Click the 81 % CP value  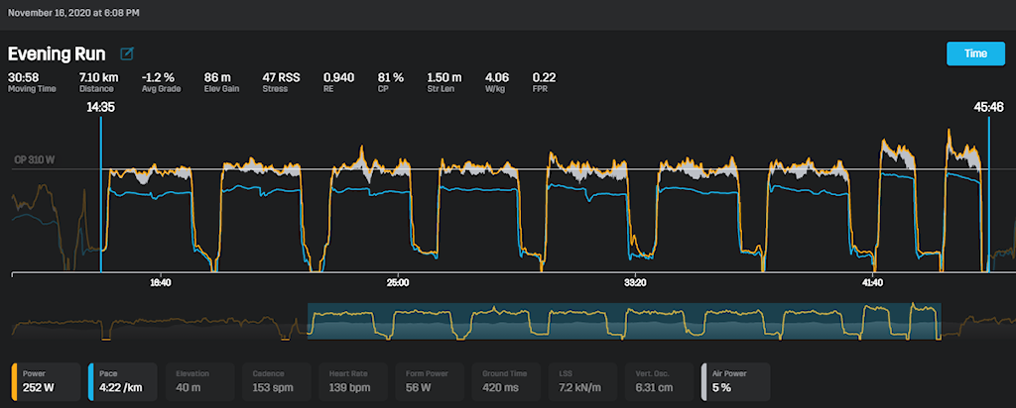tap(391, 77)
